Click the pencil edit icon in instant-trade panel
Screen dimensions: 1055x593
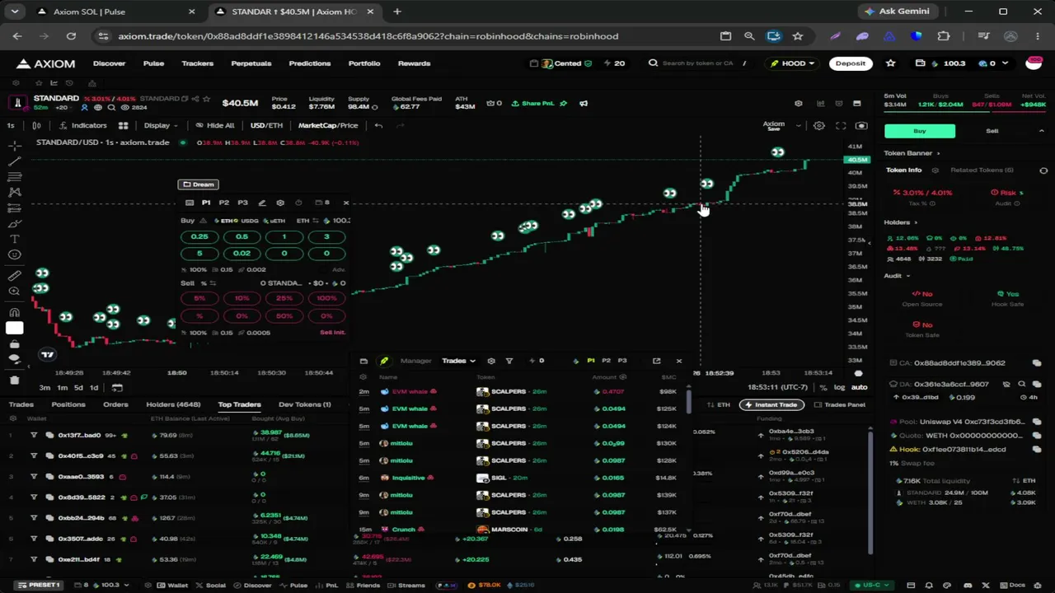pyautogui.click(x=261, y=203)
